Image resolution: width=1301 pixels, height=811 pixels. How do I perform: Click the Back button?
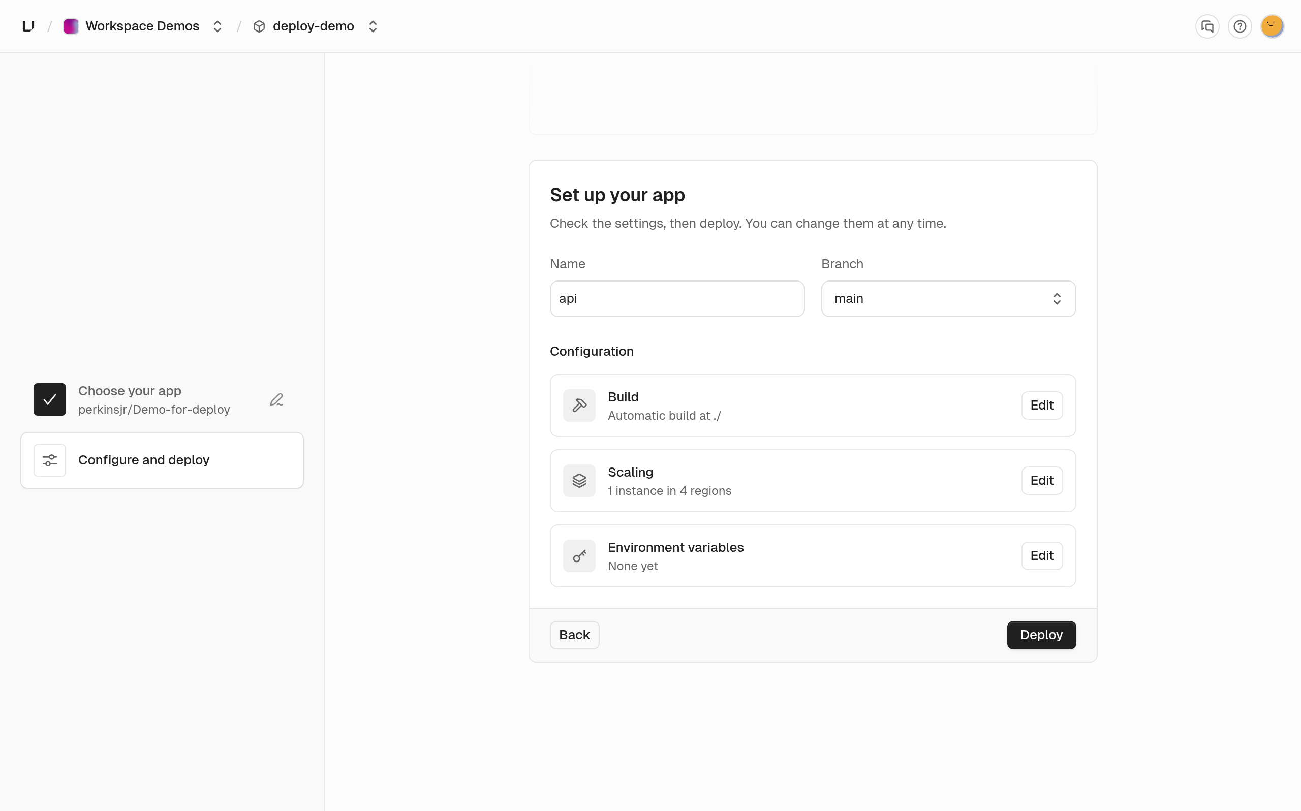coord(574,635)
